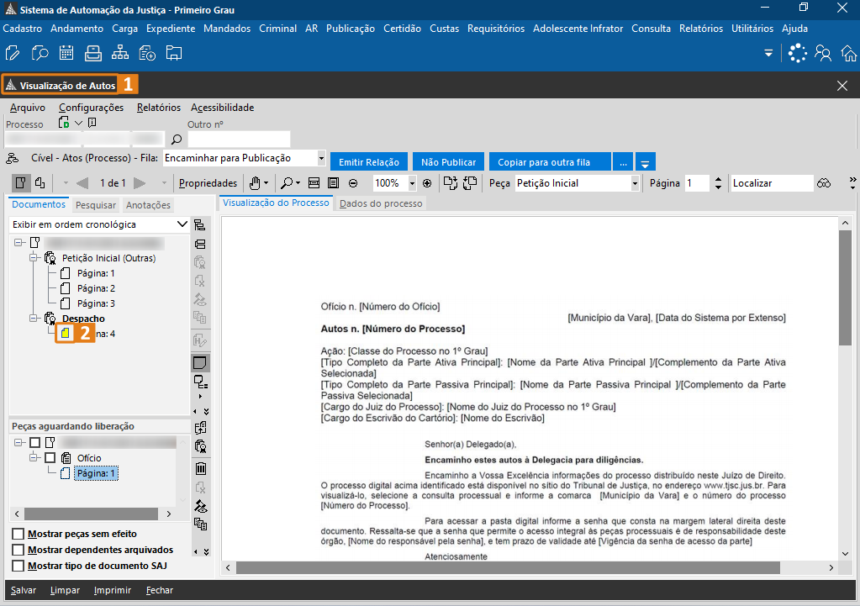Click Copiar para outra fila button
Viewport: 860px width, 606px height.
[550, 162]
